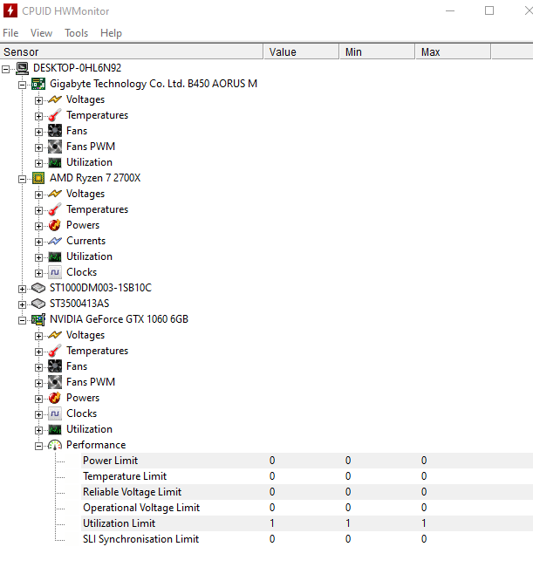Select the NVIDIA GeForce GTX 1060 6GB label

(x=119, y=319)
